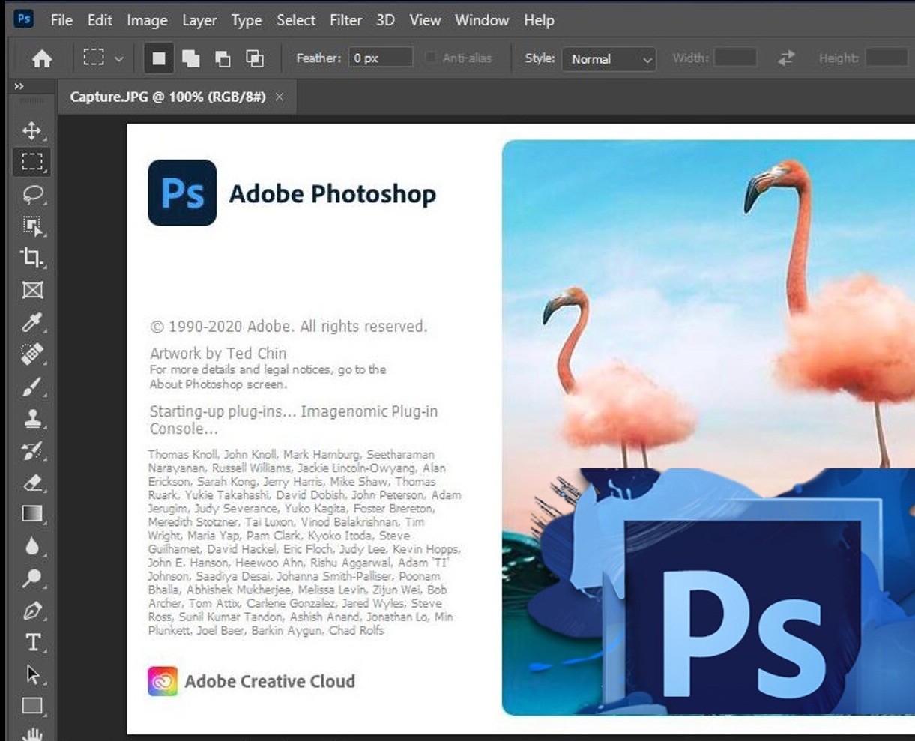Select the Lasso tool
Viewport: 915px width, 741px height.
coord(31,195)
